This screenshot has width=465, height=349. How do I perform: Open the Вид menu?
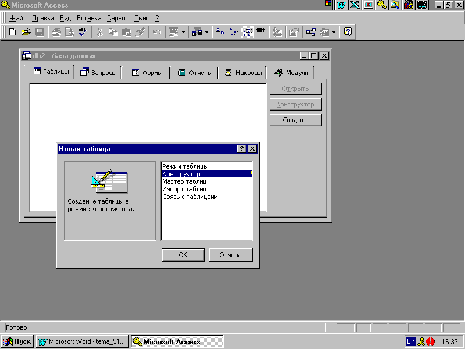pos(65,18)
